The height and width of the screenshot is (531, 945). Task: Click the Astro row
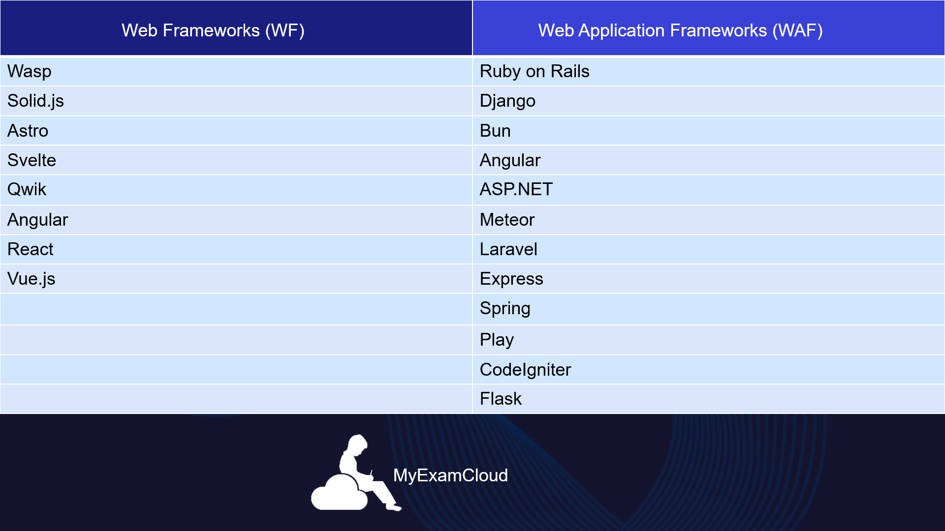28,130
